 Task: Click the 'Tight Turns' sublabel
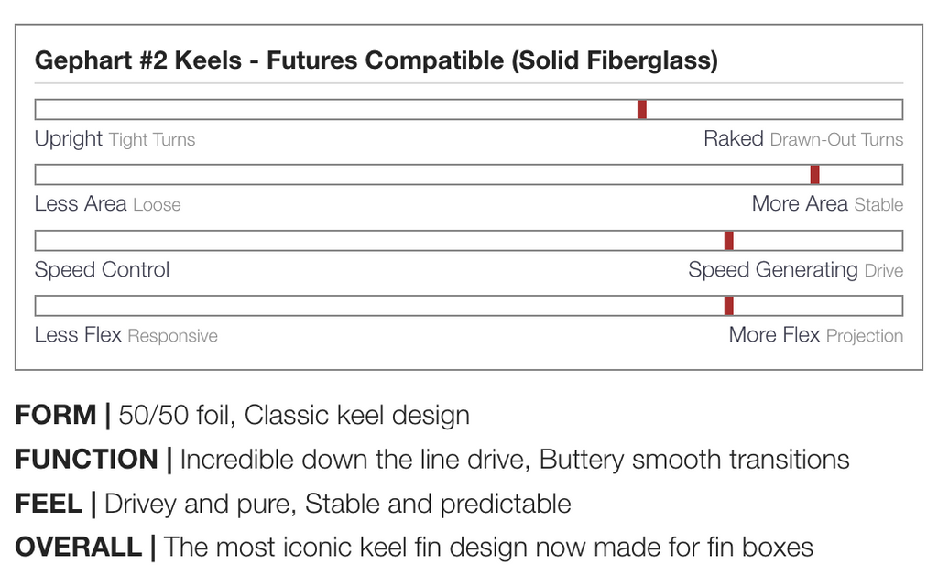[152, 140]
